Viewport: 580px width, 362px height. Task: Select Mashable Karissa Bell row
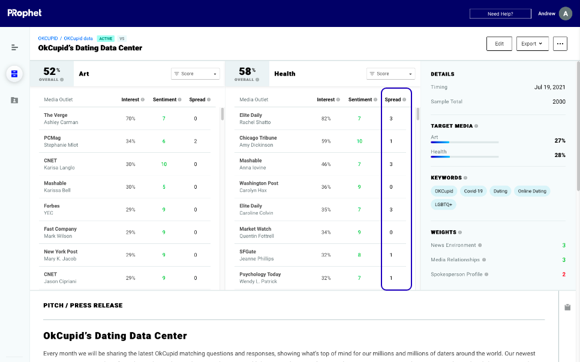[x=125, y=187]
